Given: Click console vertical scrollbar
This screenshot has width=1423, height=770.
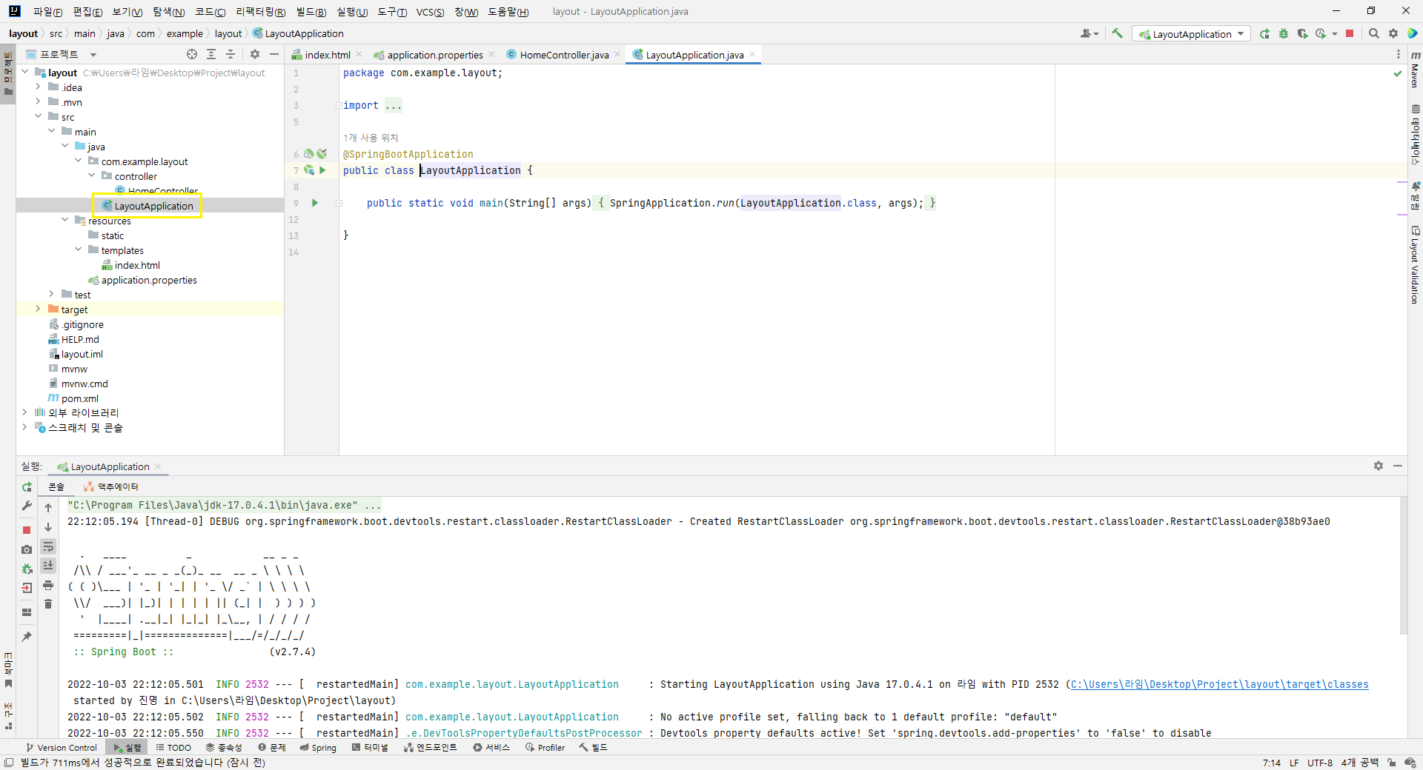Looking at the screenshot, I should tap(1403, 566).
